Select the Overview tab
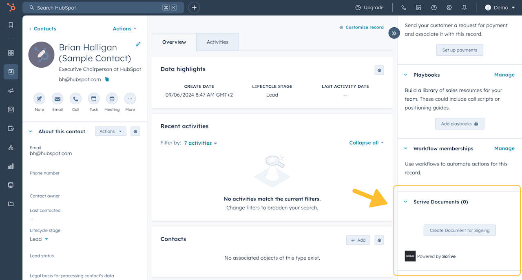 point(174,42)
